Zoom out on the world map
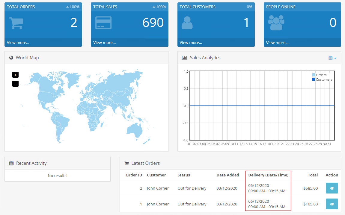The height and width of the screenshot is (215, 345). point(15,84)
